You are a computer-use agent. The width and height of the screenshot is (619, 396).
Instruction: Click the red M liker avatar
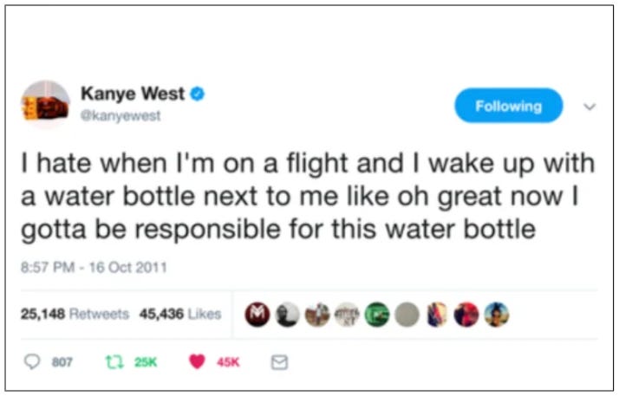click(x=257, y=315)
